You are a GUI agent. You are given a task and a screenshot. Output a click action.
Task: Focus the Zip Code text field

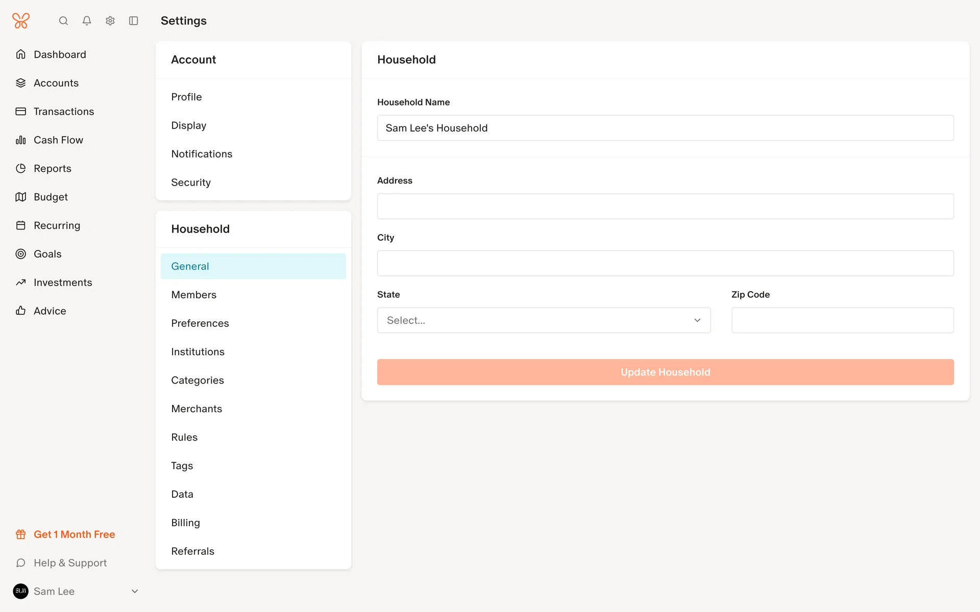(x=842, y=320)
